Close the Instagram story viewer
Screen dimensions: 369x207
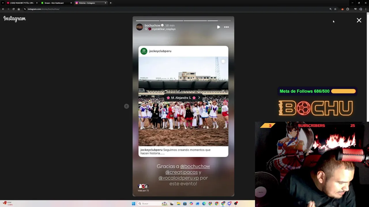tap(359, 20)
